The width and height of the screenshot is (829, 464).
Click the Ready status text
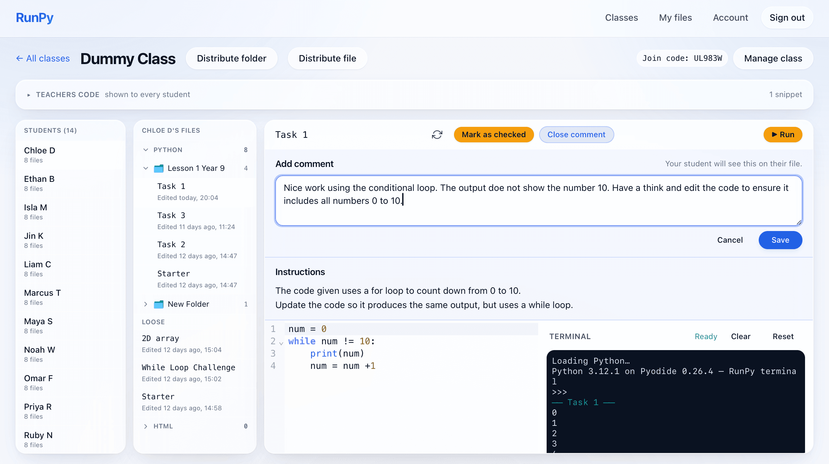pos(706,337)
